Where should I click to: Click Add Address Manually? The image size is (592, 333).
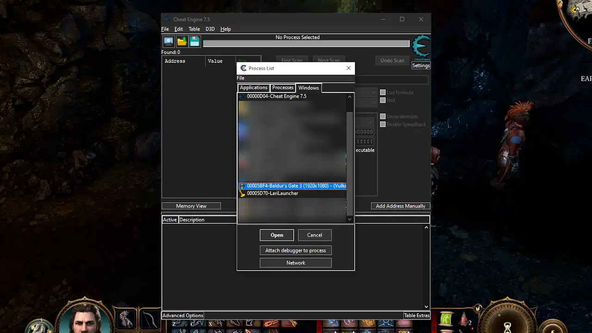coord(401,206)
